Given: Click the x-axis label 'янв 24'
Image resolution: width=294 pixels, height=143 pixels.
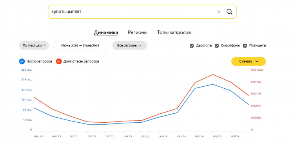Looking at the screenshot, I should coord(163,136).
